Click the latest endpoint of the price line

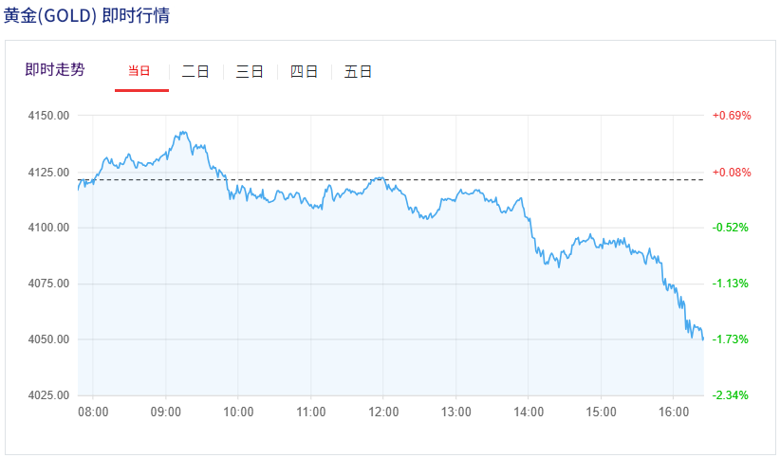pos(702,339)
